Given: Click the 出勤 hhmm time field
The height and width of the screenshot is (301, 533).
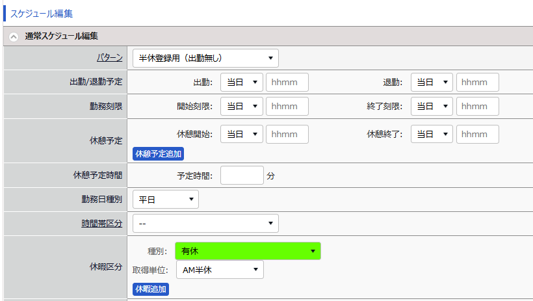Looking at the screenshot, I should 287,83.
